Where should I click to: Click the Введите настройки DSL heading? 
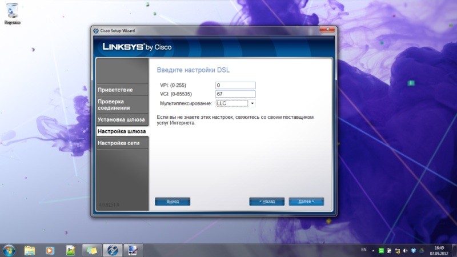pyautogui.click(x=193, y=70)
